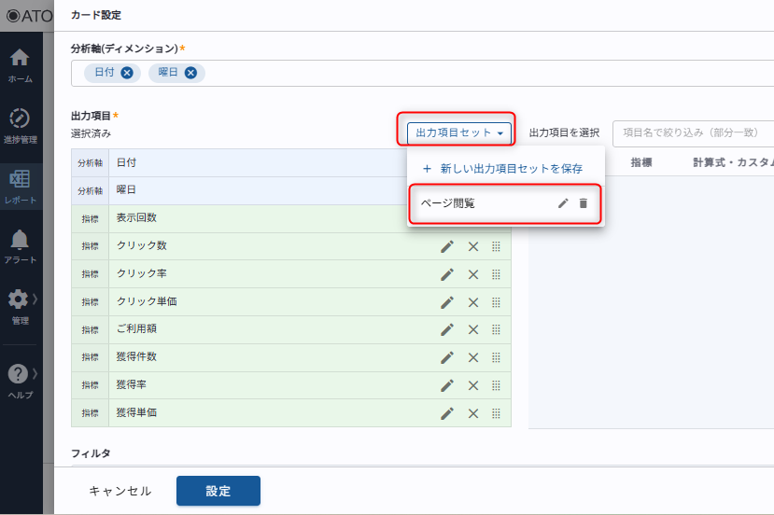
Task: Select the 日付 分析軸 row
Action: (239, 162)
